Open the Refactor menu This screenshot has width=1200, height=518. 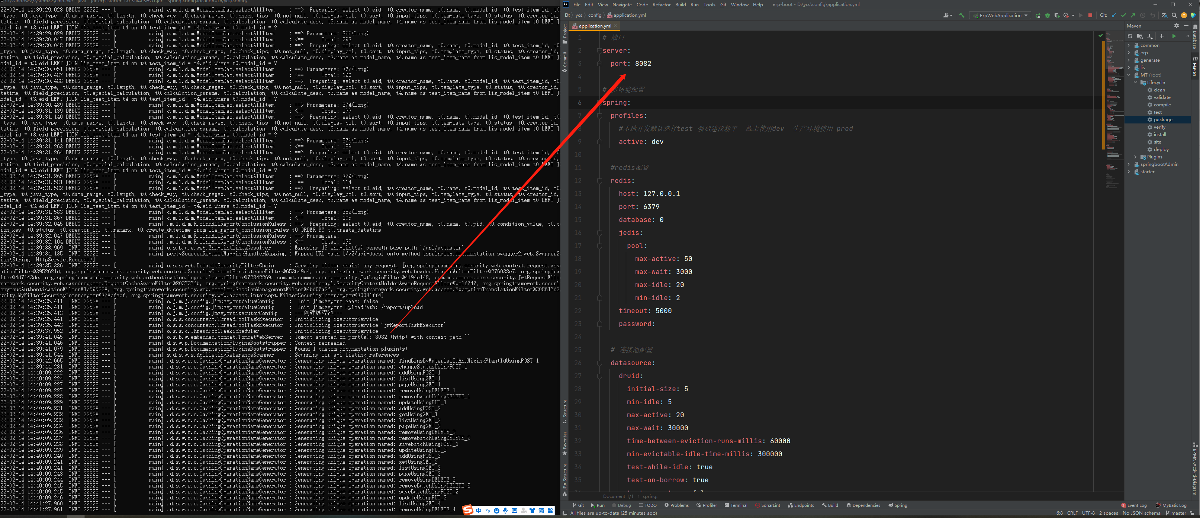pos(661,5)
